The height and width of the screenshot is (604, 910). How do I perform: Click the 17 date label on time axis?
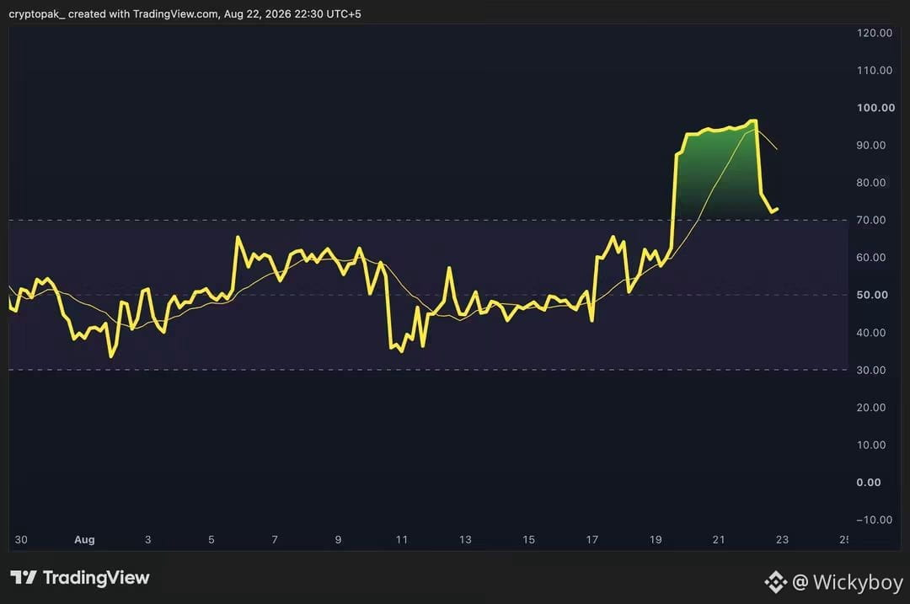click(592, 540)
